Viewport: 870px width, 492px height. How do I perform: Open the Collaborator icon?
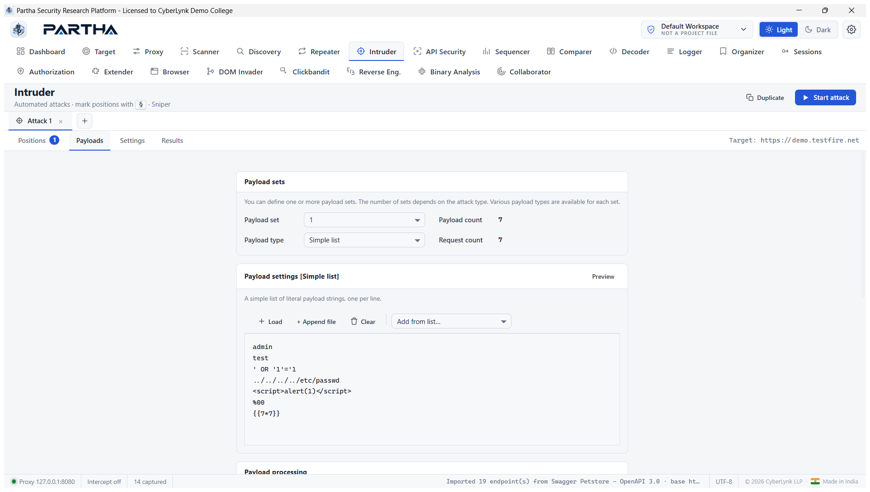[501, 72]
